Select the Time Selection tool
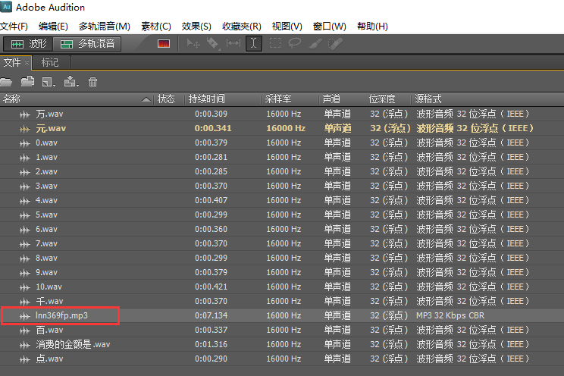The height and width of the screenshot is (376, 564). click(254, 43)
